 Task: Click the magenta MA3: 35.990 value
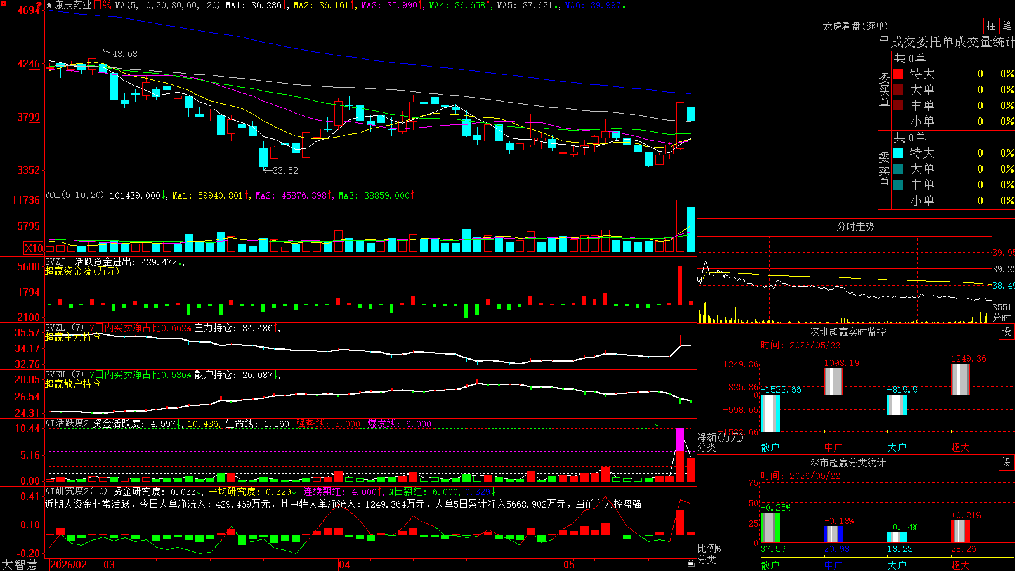[390, 5]
